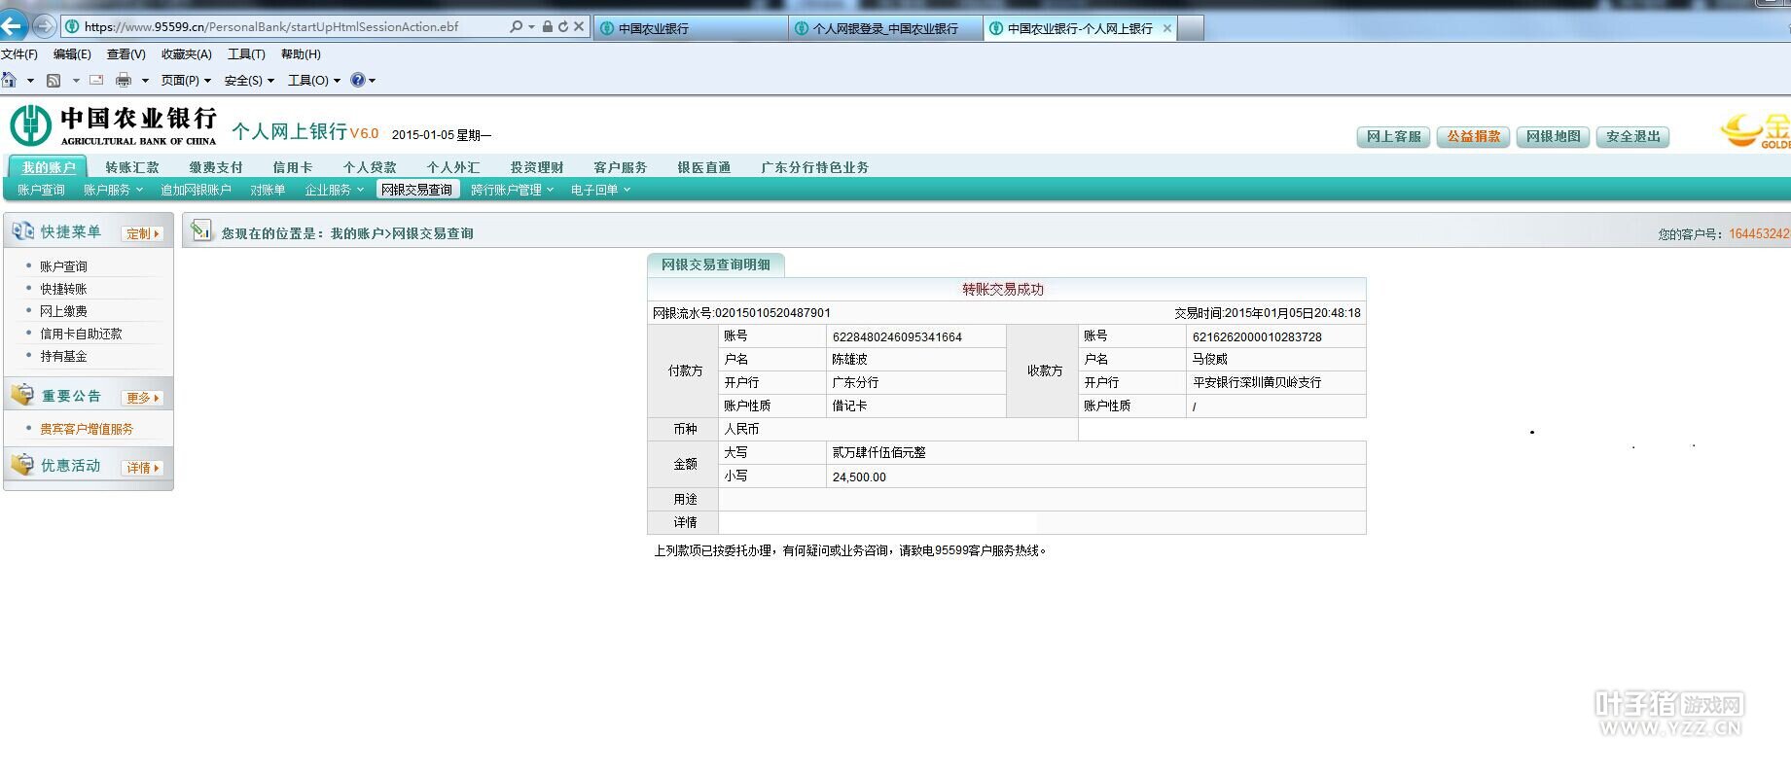Switch to the 中国农业银行 browser tab
This screenshot has width=1791, height=776.
(691, 28)
